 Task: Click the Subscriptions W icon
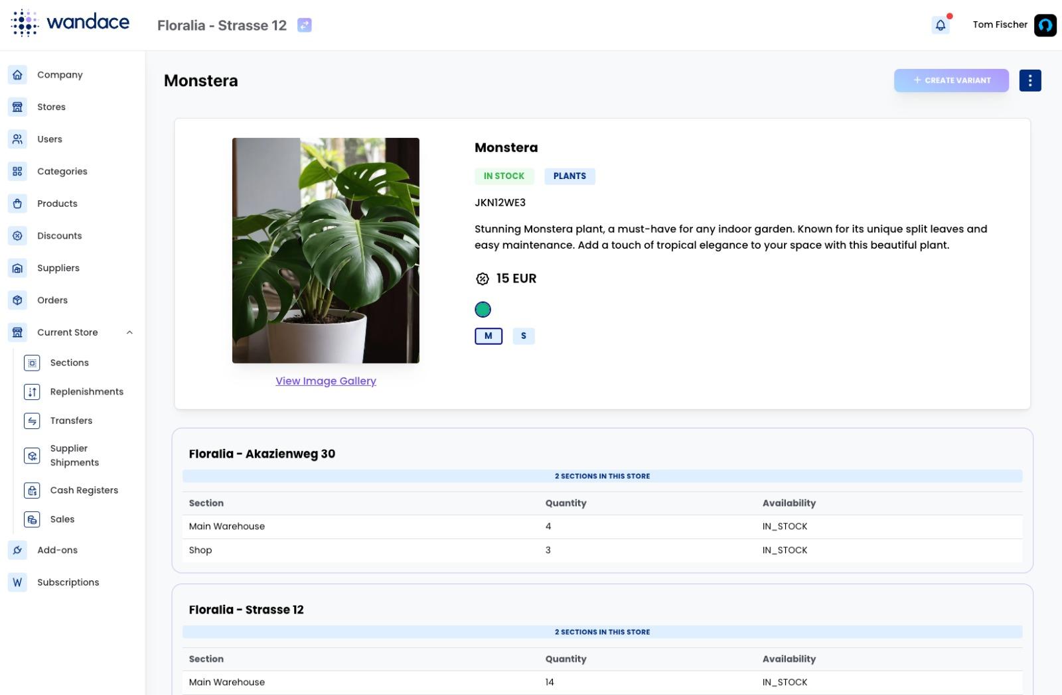tap(18, 582)
